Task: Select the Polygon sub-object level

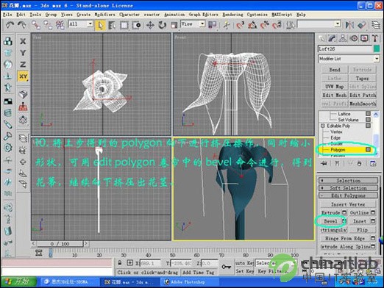Action: coord(338,150)
